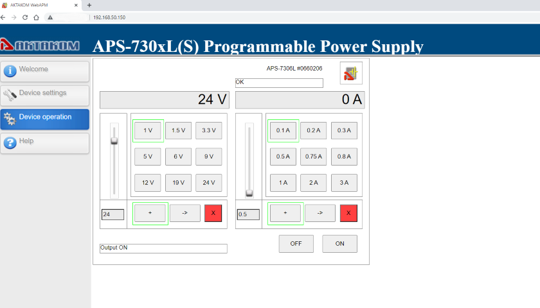This screenshot has width=540, height=308.
Task: Set the voltage preset to 1.5 V
Action: (x=179, y=131)
